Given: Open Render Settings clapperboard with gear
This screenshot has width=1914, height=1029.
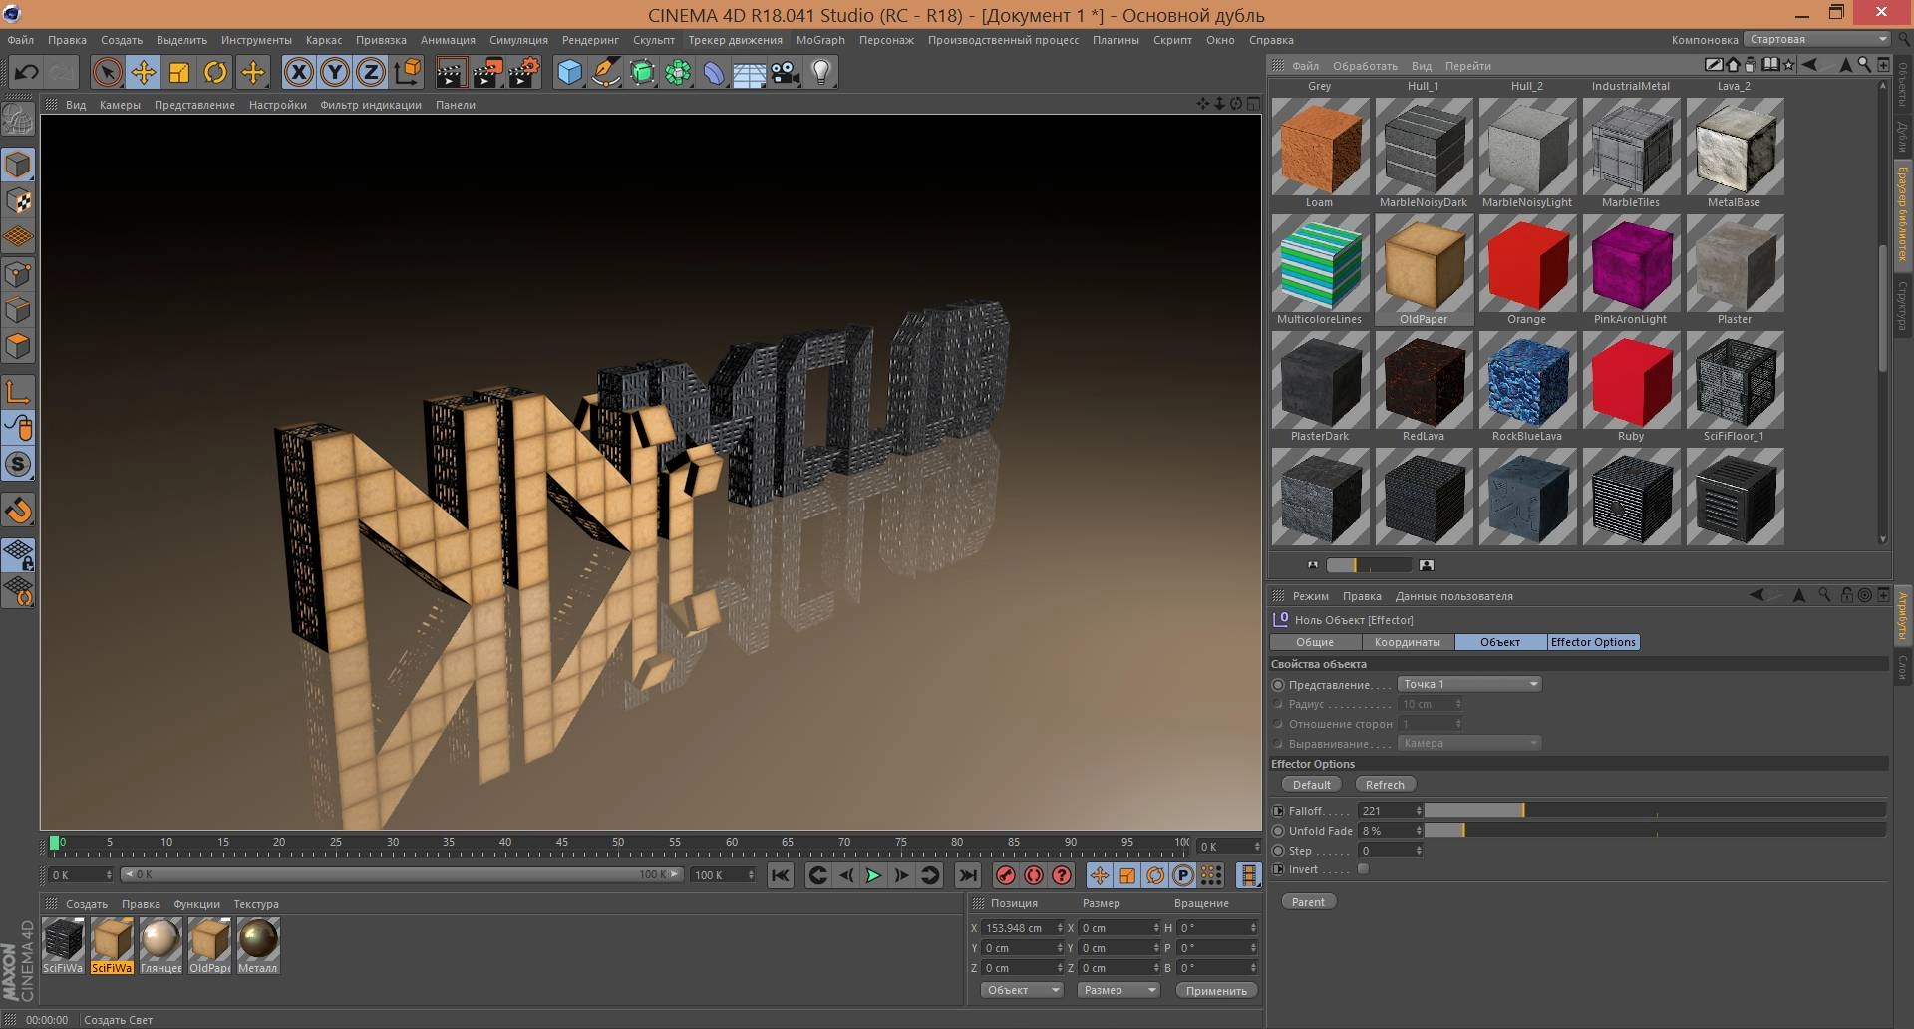Looking at the screenshot, I should pyautogui.click(x=524, y=72).
